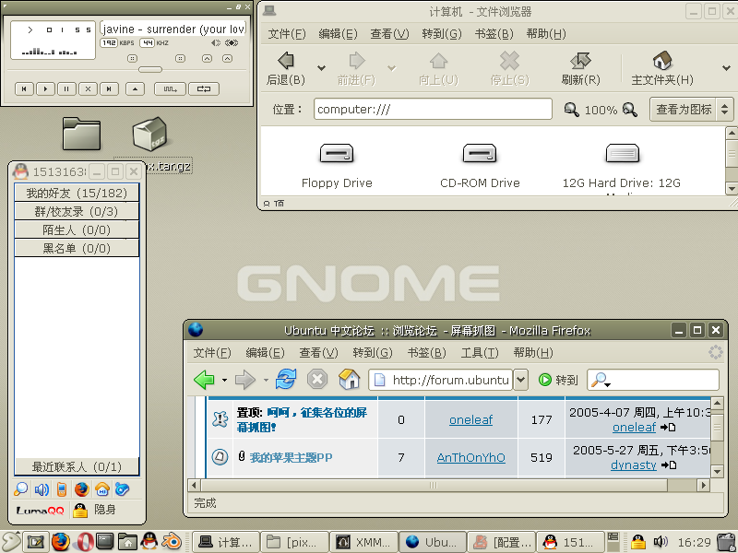This screenshot has height=553, width=738.
Task: Expand file browser toolbar overflow arrow
Action: pyautogui.click(x=726, y=68)
